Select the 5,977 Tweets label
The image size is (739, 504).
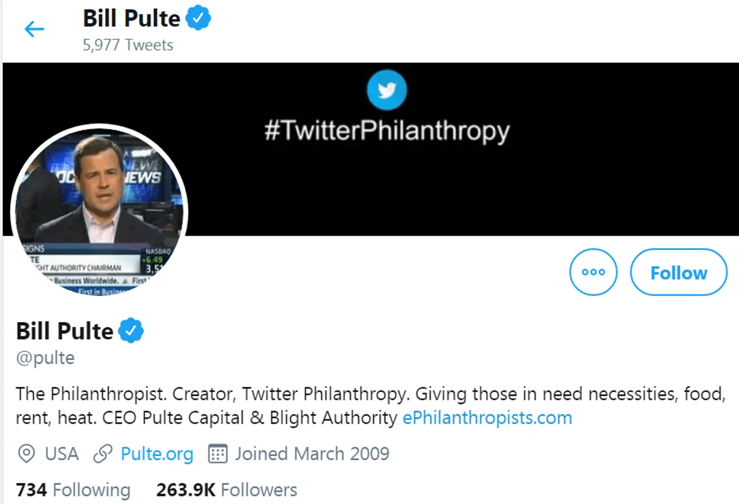point(128,45)
